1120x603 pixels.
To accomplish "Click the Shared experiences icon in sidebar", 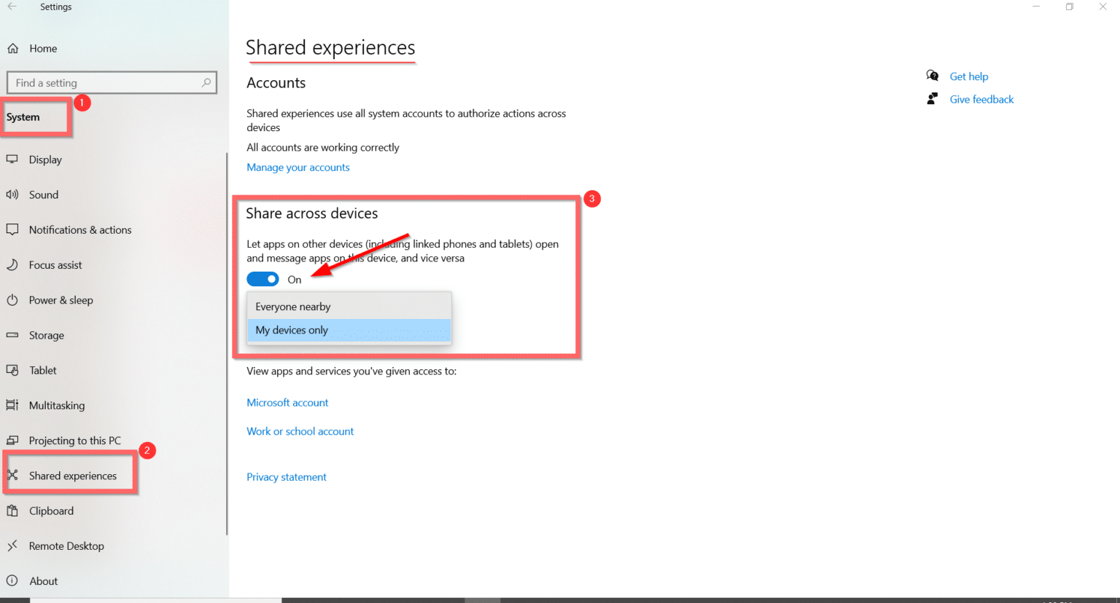I will pos(12,476).
